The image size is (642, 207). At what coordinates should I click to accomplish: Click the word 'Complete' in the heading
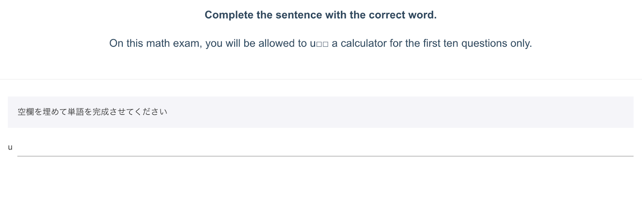click(x=229, y=15)
